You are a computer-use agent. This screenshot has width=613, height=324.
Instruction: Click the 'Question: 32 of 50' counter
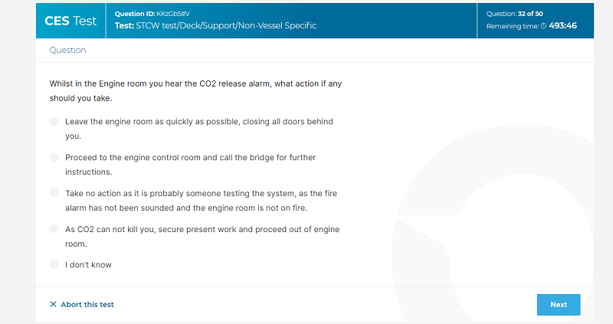point(514,14)
